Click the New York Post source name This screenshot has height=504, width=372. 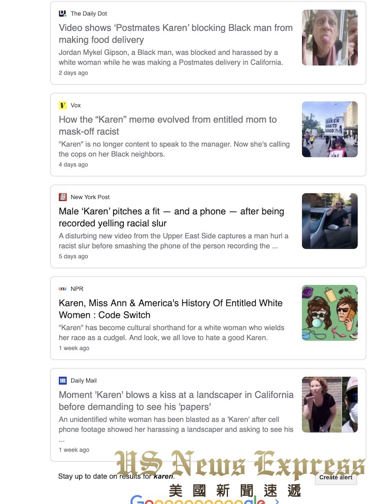tap(90, 197)
